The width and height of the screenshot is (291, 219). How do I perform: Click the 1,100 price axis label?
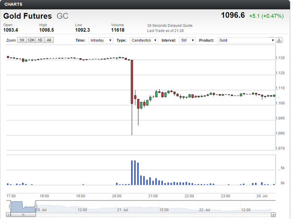[x=280, y=103]
